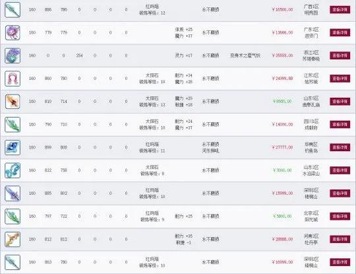The width and height of the screenshot is (356, 274).
Task: View details for the ¥35555.00 item
Action: click(x=340, y=55)
